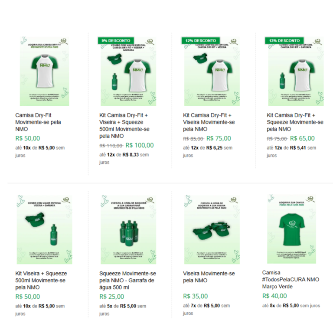Open the green squeeze bottles image
This screenshot has height=333, width=333.
(128, 230)
